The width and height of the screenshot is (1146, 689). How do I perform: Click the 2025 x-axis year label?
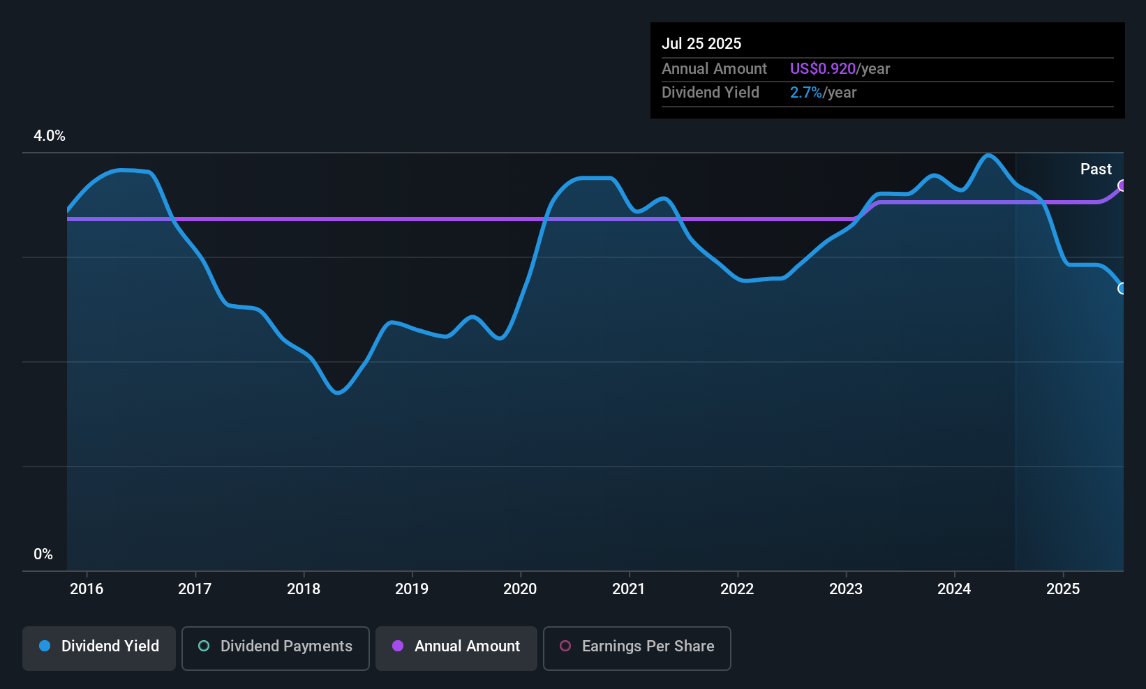point(1063,589)
